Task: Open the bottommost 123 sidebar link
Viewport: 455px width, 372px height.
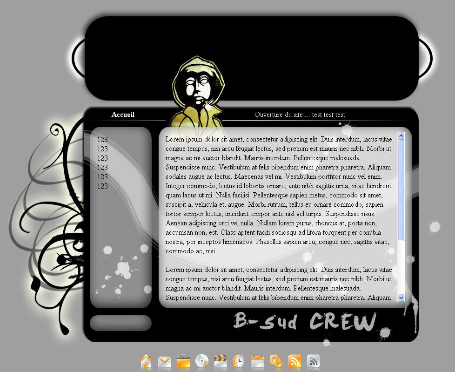Action: click(102, 186)
